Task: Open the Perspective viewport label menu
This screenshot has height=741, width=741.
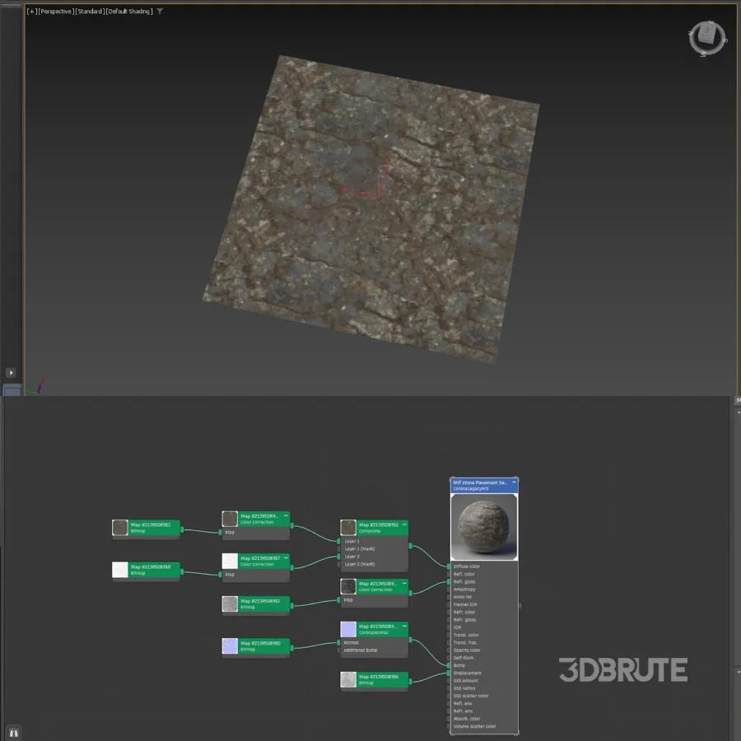Action: (56, 12)
